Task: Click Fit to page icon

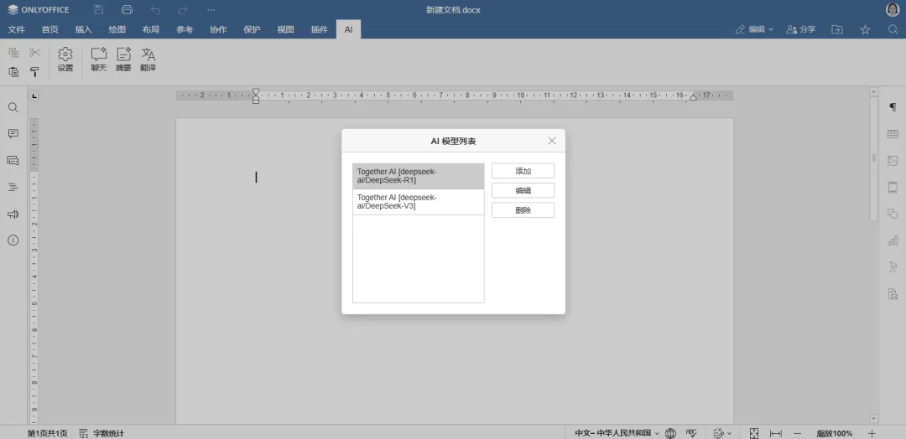Action: click(x=754, y=432)
